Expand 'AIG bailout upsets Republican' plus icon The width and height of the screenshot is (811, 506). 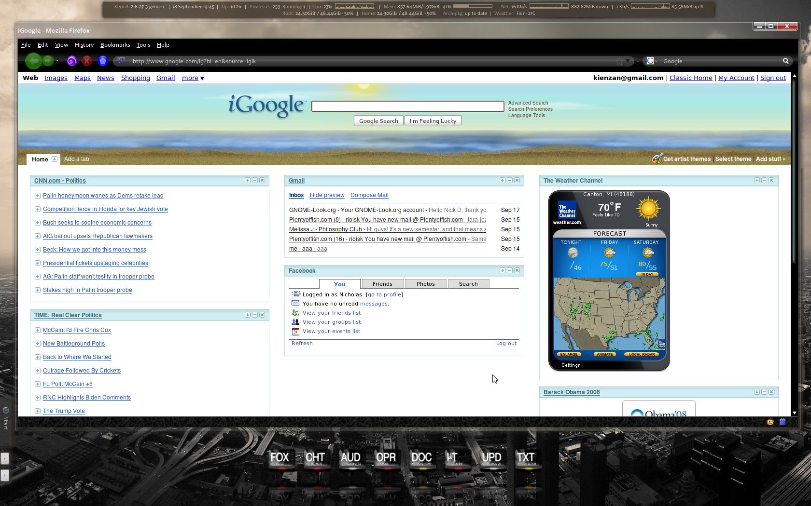click(38, 236)
